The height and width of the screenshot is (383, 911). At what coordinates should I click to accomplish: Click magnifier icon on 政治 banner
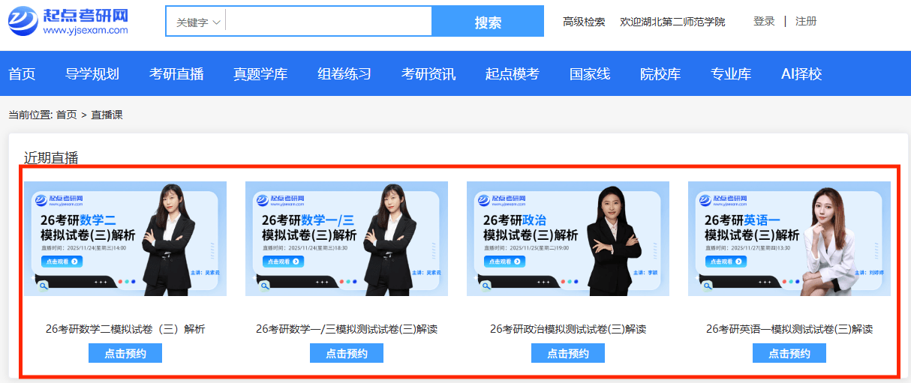click(486, 286)
